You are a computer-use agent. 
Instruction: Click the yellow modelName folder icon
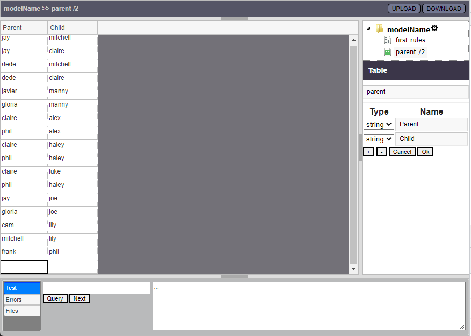click(379, 29)
